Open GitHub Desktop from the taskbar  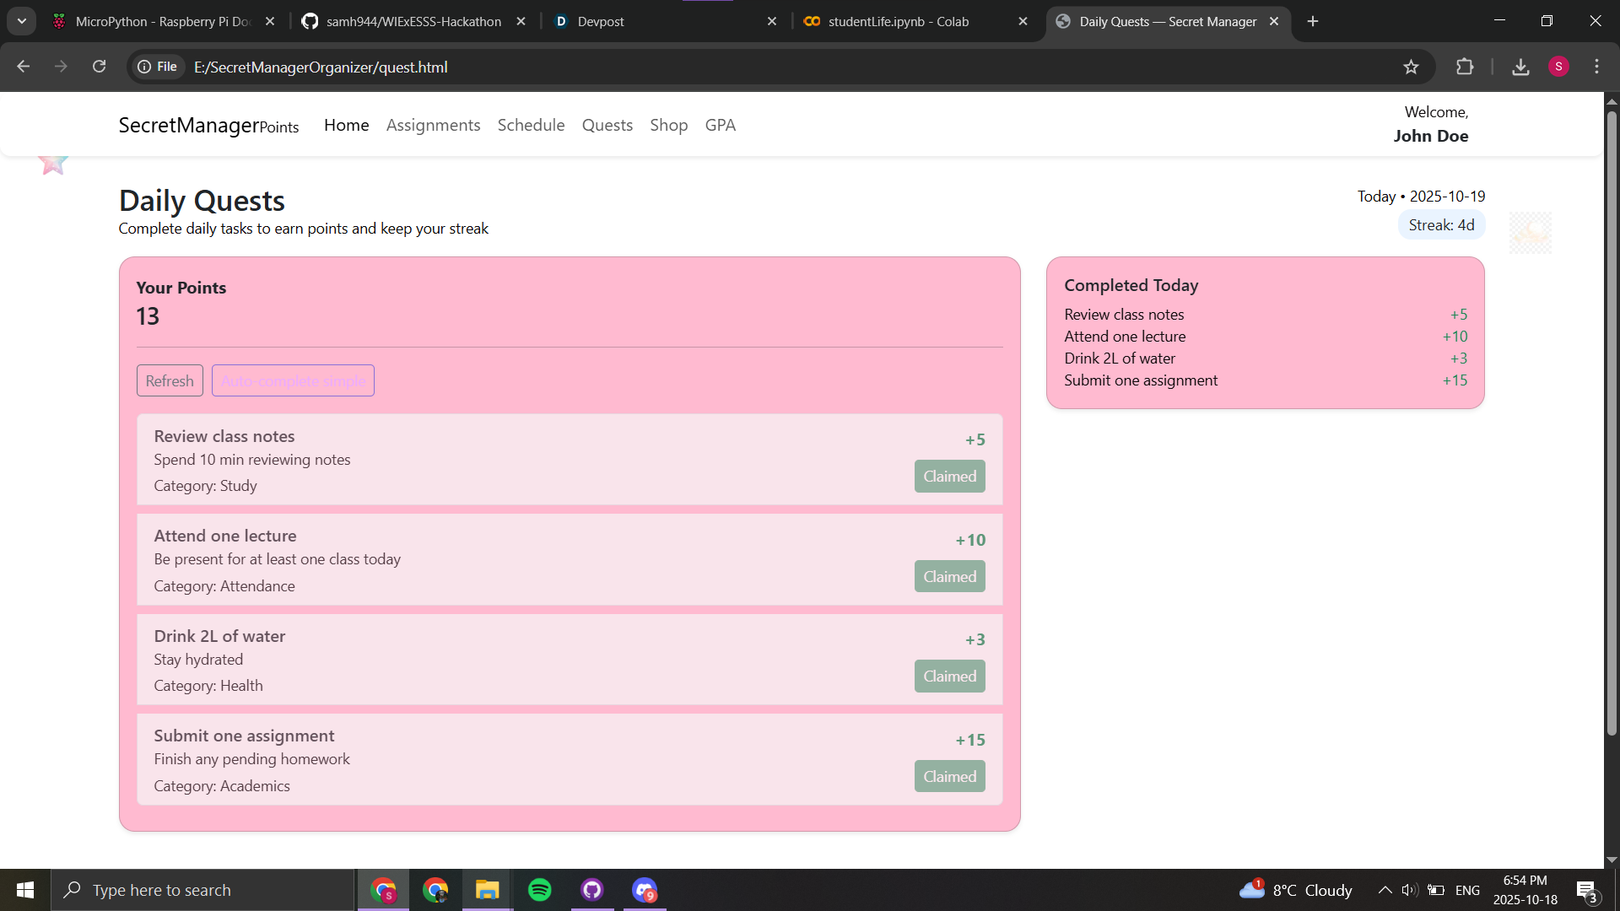coord(591,890)
